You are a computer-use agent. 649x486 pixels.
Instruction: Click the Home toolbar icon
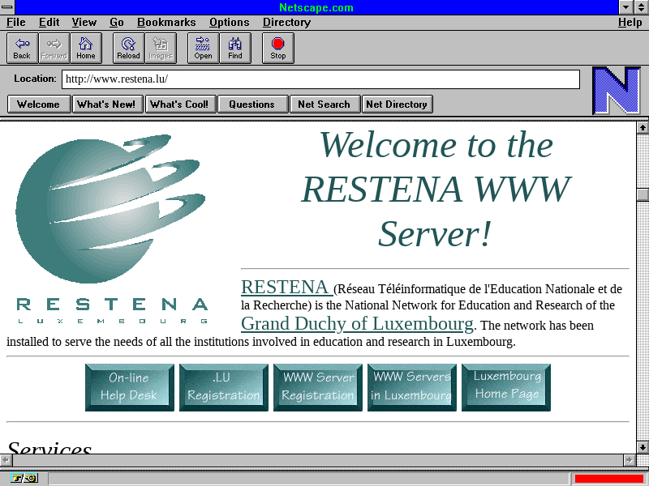tap(86, 48)
